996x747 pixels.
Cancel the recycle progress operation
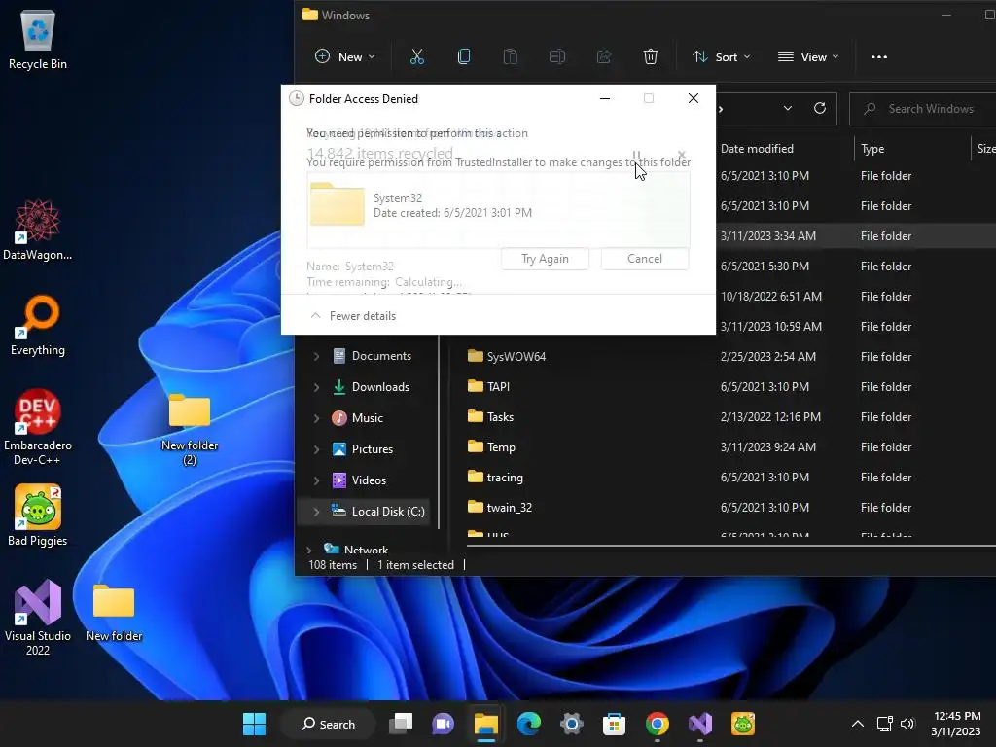pyautogui.click(x=682, y=155)
